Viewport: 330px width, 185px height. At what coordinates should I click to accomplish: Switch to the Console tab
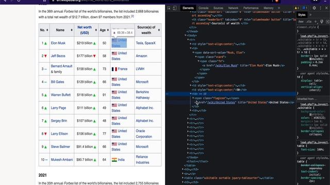click(203, 8)
